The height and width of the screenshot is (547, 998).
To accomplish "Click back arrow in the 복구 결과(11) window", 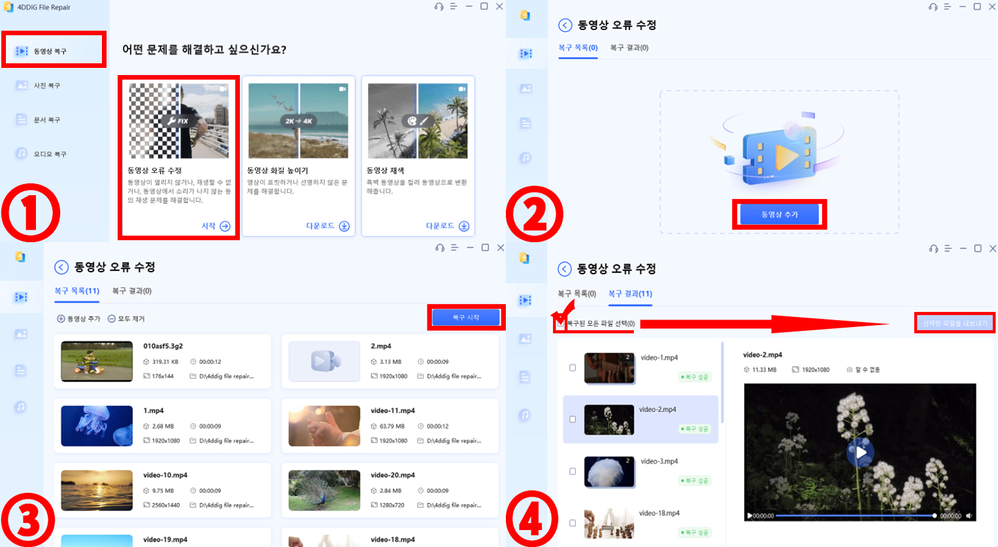I will [x=565, y=269].
